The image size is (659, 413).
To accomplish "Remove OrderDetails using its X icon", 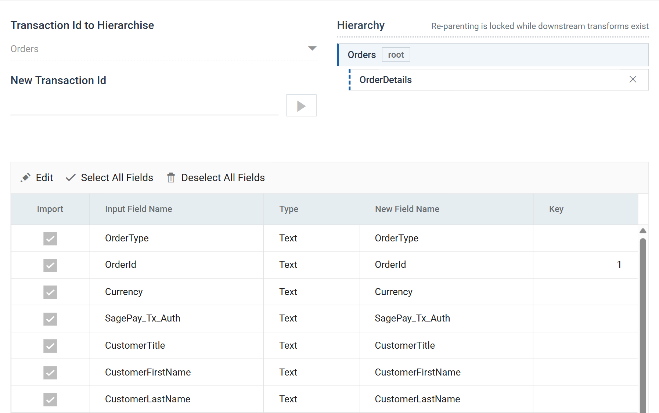I will click(x=633, y=79).
